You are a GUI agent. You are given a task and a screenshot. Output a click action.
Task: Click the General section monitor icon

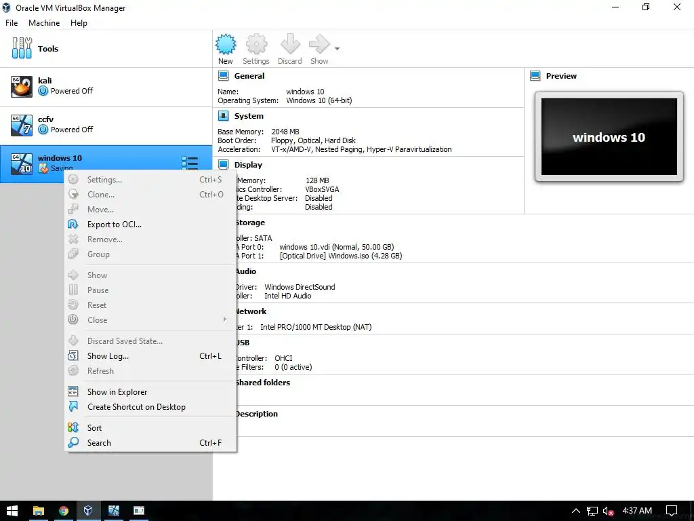pyautogui.click(x=224, y=76)
